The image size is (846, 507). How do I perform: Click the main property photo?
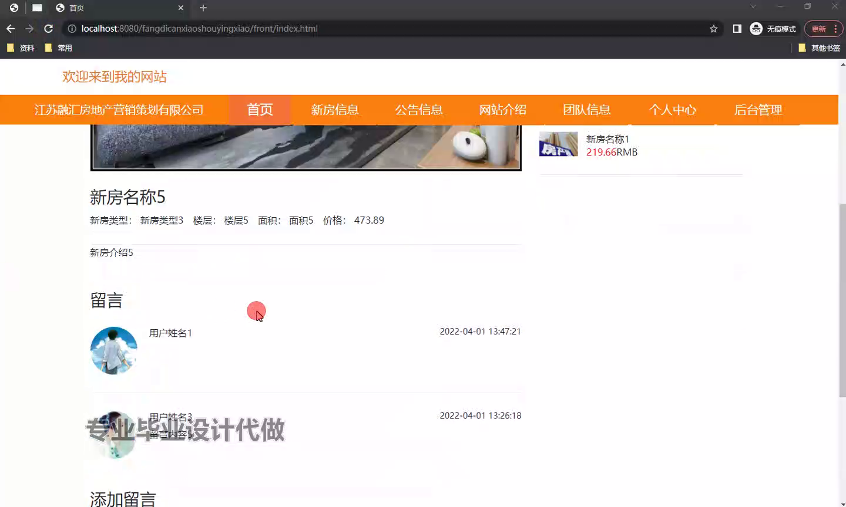[306, 147]
